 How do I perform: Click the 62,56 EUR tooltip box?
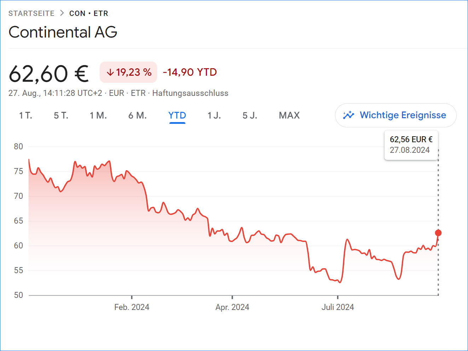point(411,145)
